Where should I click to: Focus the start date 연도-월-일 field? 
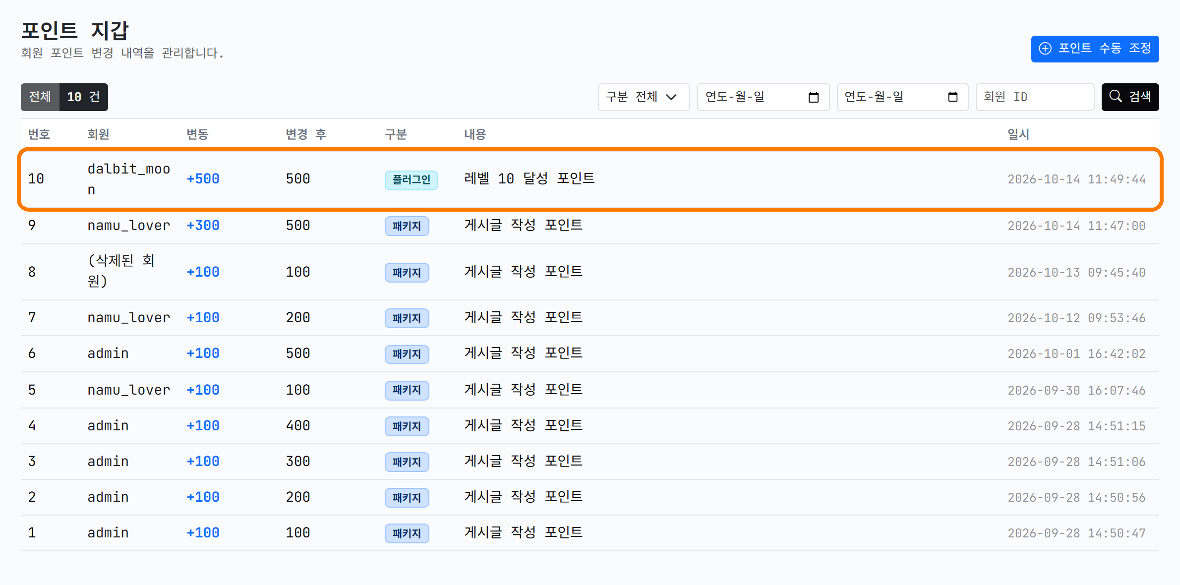tap(763, 97)
